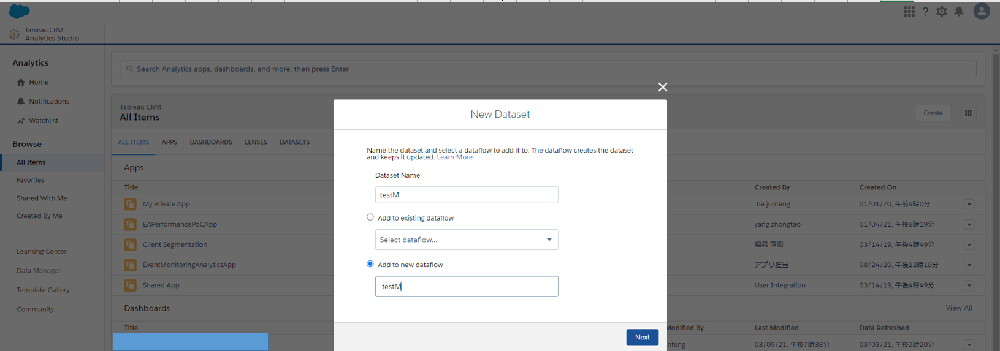
Task: Click the EAPerformancePoCApp icon
Action: (x=130, y=224)
